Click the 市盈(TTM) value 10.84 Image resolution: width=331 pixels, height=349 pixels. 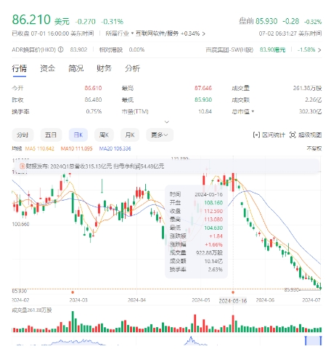205,111
